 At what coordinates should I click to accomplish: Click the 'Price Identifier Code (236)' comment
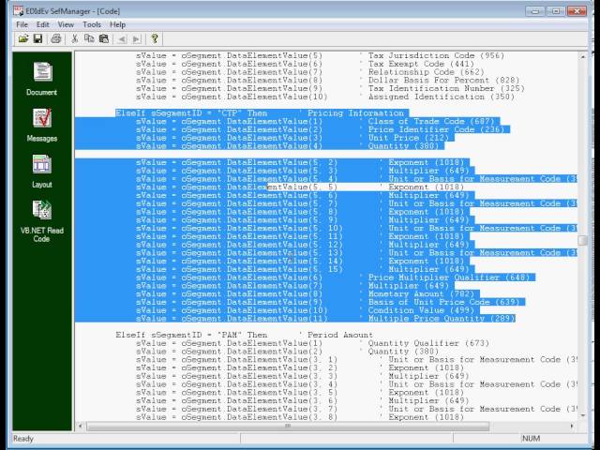click(436, 129)
